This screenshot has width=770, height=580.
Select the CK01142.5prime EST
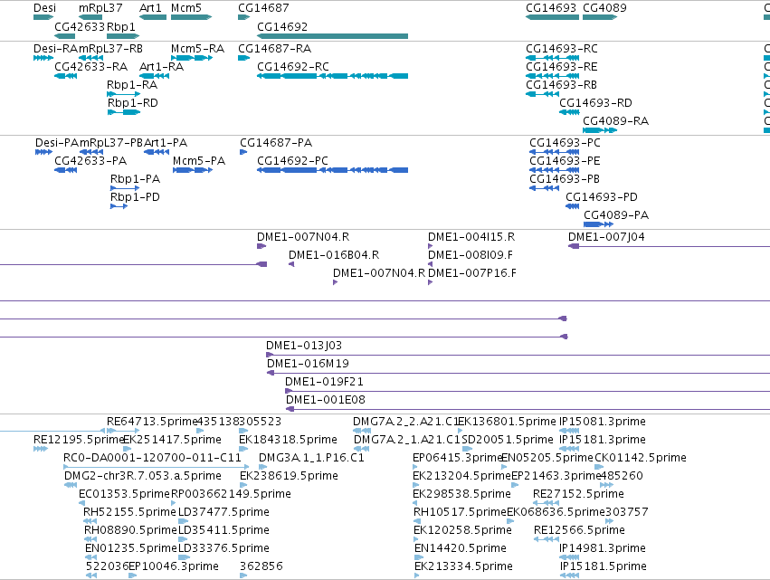(x=600, y=467)
